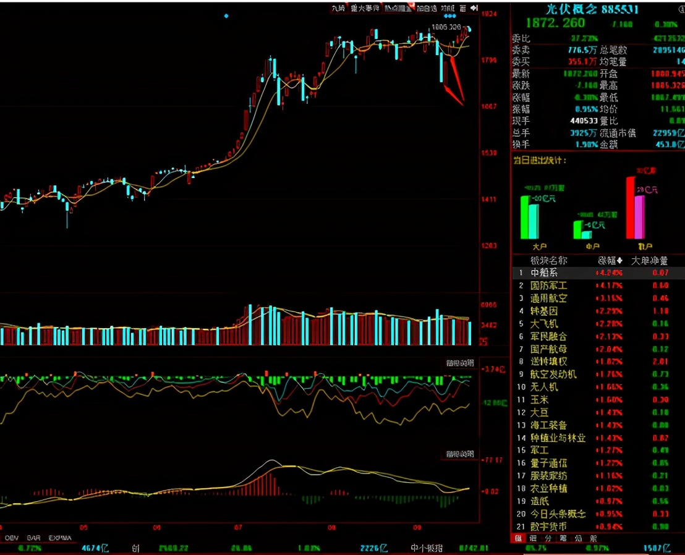The image size is (685, 555).
Task: Select the 造纸 row
Action: click(x=598, y=501)
